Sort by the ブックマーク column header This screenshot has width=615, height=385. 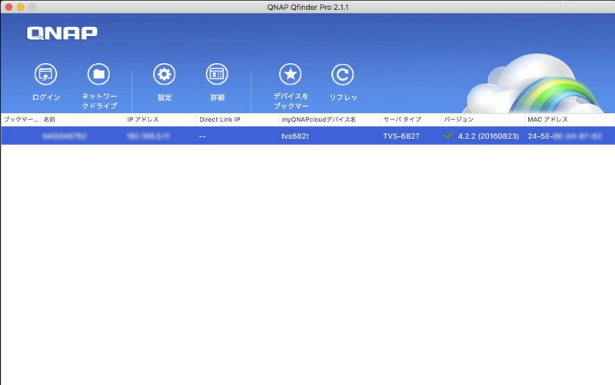[21, 120]
